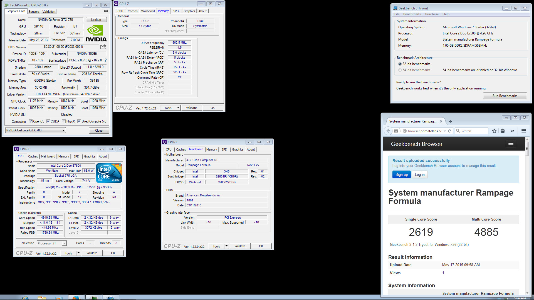Open the NVIDIA GeForce GTX 780 GPU selector
This screenshot has height=300, width=534.
(36, 130)
